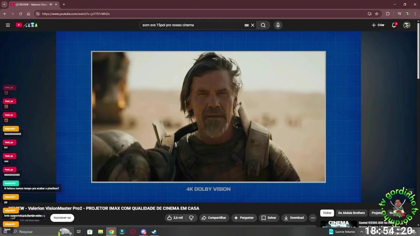420x236 pixels.
Task: Select the Projetores filter chip
Action: 377,213
